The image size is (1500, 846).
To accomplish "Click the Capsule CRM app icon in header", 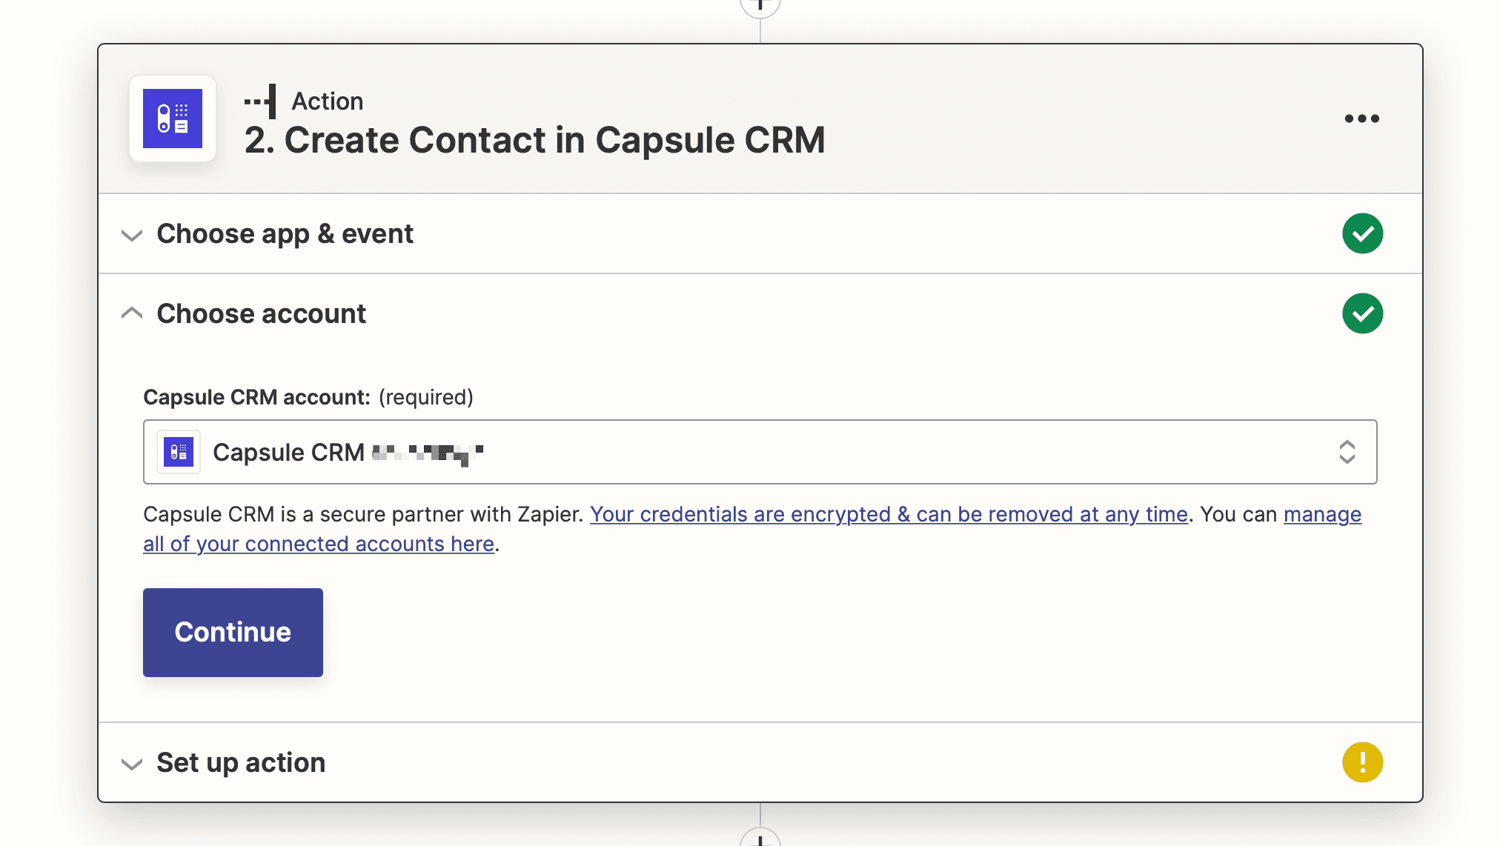I will click(173, 119).
